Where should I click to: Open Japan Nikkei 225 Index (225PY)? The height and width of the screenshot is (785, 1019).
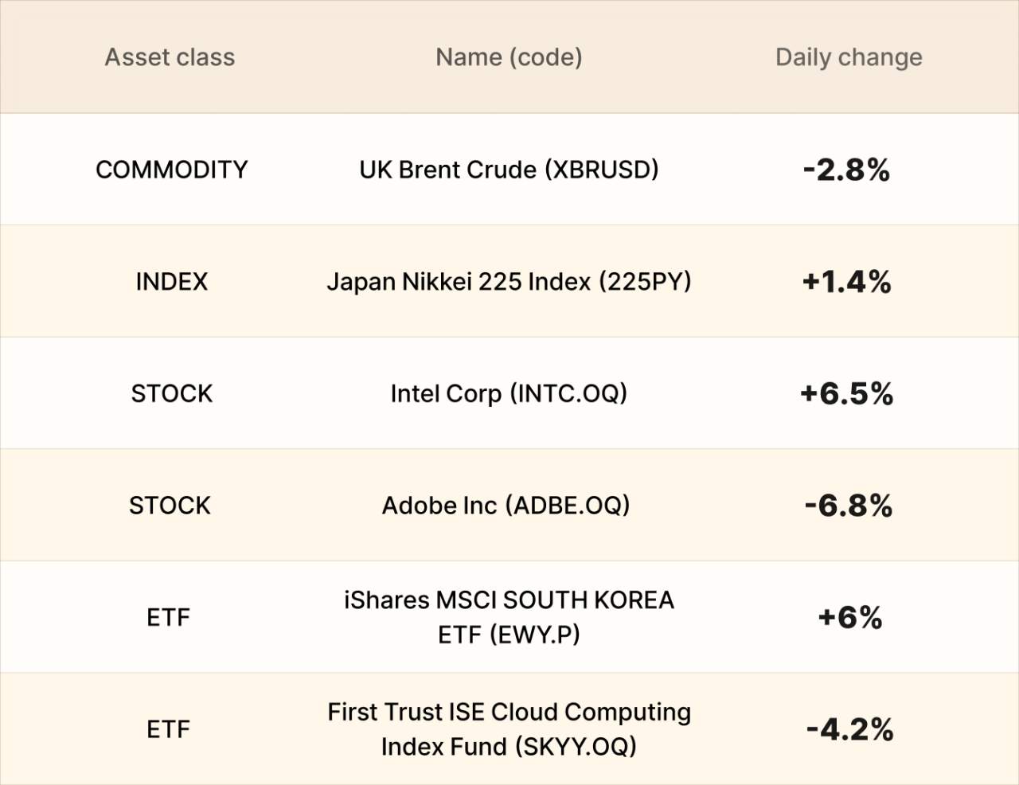tap(509, 282)
